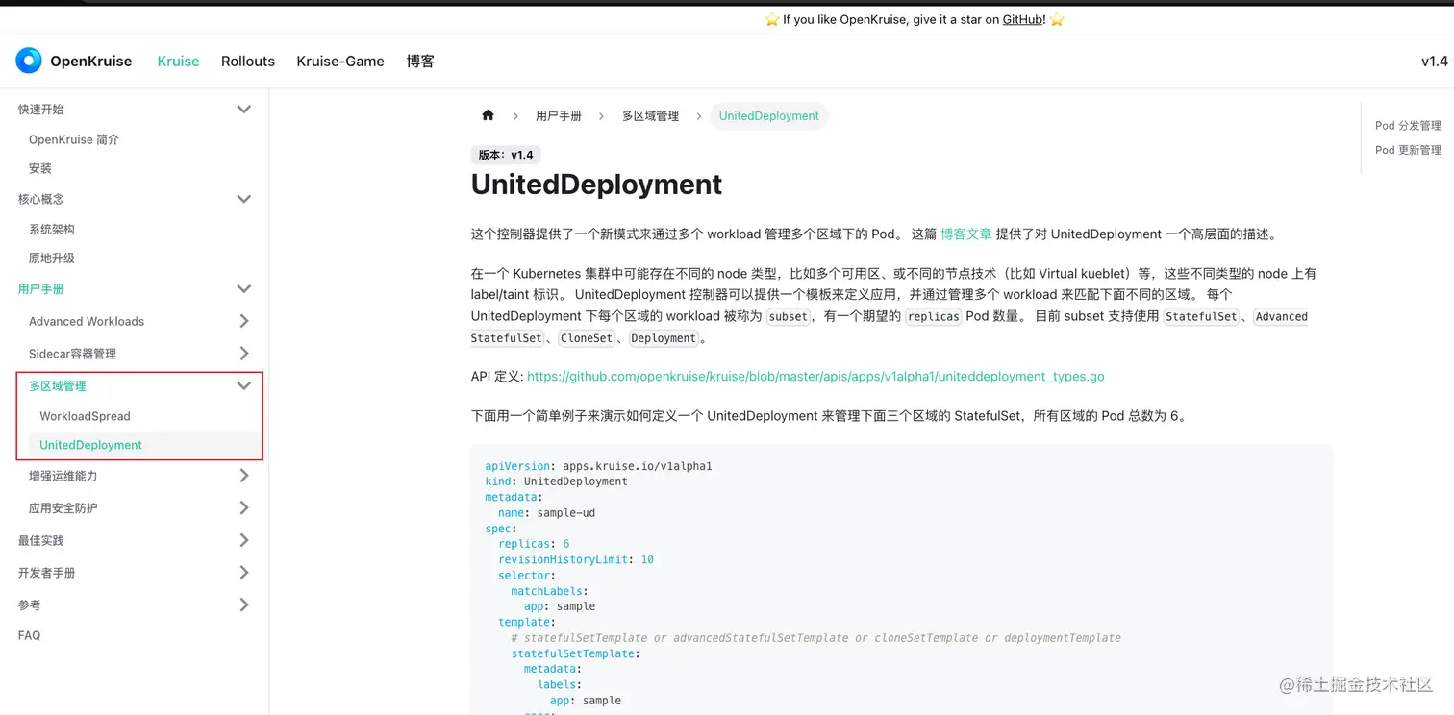Jump to Pod 分发管理 section
This screenshot has width=1454, height=715.
click(x=1408, y=126)
